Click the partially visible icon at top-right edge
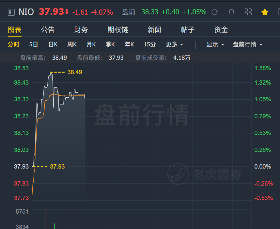Viewport: 280px width, 229px height. 279,12
